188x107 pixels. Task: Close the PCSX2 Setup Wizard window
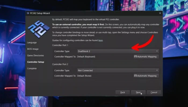pos(160,13)
